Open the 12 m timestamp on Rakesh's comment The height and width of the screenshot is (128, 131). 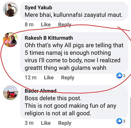[30, 78]
